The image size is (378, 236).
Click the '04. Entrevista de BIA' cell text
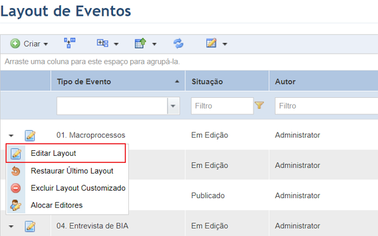point(92,226)
